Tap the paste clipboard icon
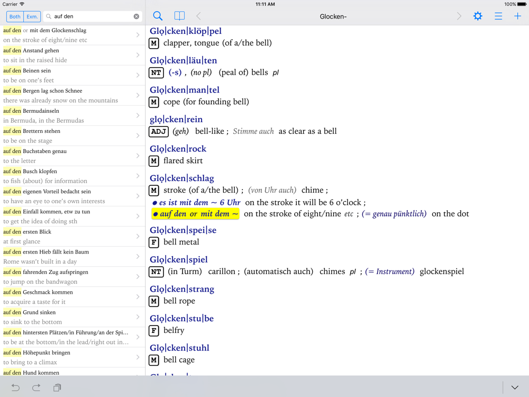The image size is (529, 397). click(57, 387)
